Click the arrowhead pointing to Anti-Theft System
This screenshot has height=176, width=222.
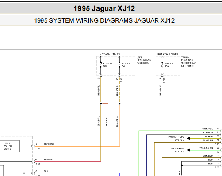click(188, 150)
